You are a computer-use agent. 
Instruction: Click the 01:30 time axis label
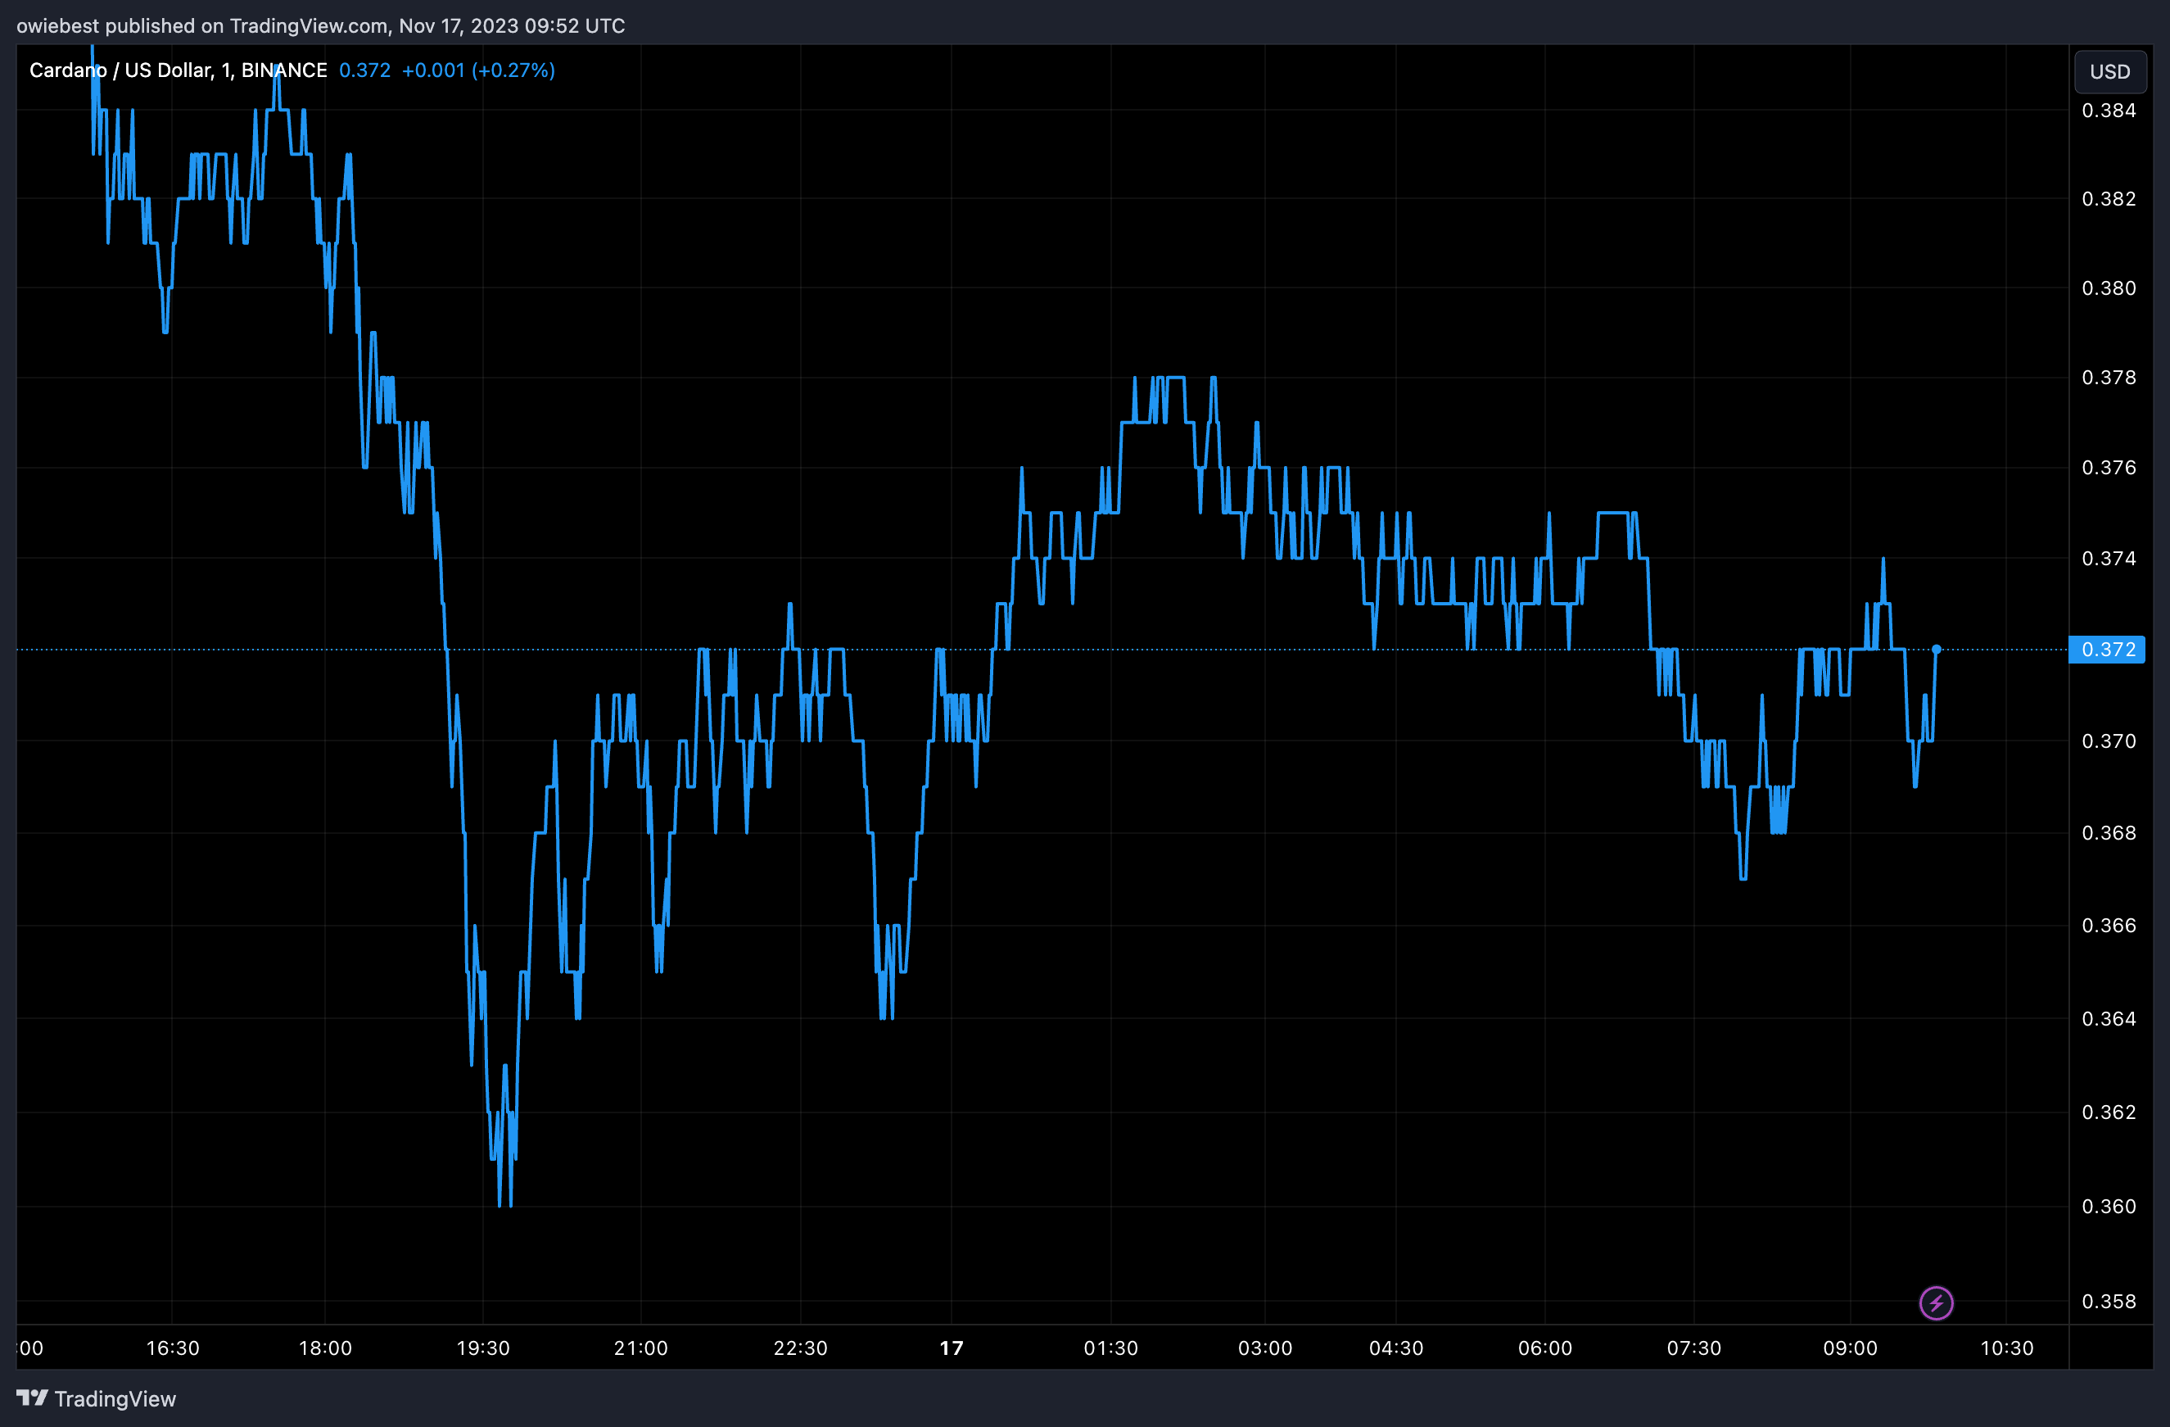[1110, 1348]
